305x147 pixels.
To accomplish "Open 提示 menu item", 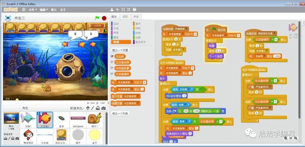I will point(54,10).
